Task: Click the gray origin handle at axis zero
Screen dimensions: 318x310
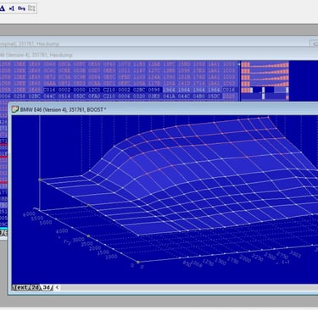Action: tap(138, 263)
